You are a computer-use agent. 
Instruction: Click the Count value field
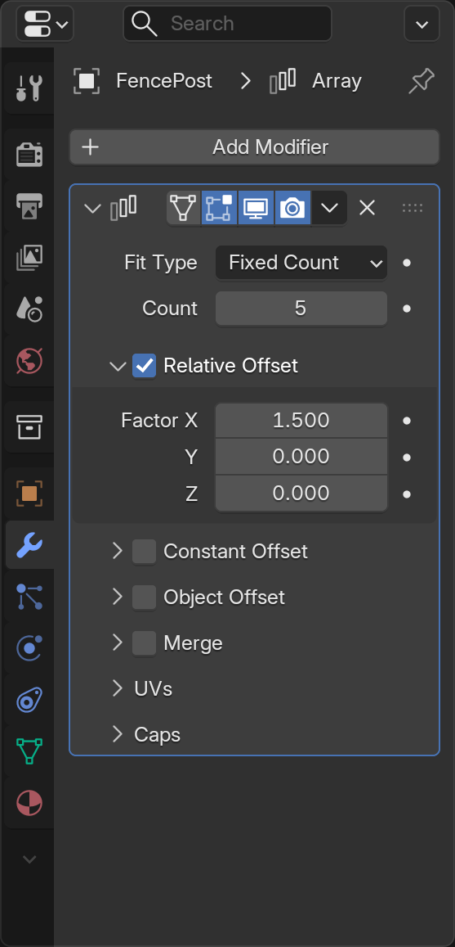click(301, 309)
